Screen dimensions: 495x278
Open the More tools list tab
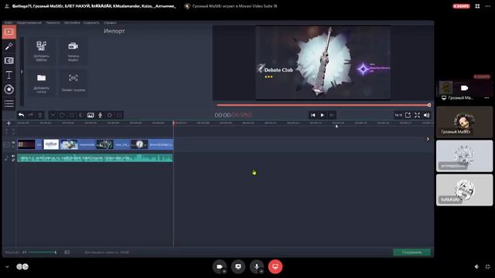9,103
